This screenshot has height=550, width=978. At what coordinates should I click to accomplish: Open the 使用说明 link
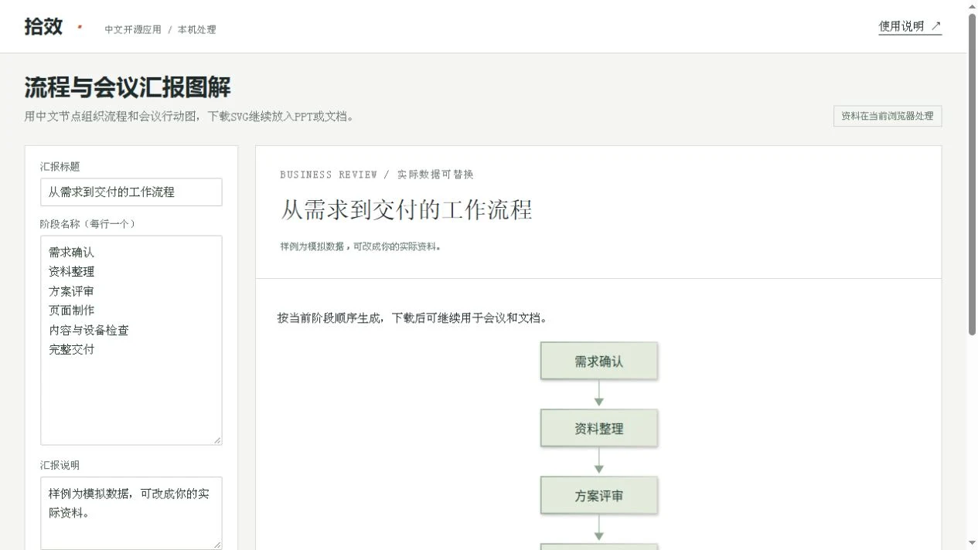tap(910, 26)
